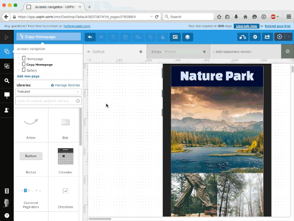Screen dimensions: 294x221
Task: Select the Button widget
Action: [31, 160]
